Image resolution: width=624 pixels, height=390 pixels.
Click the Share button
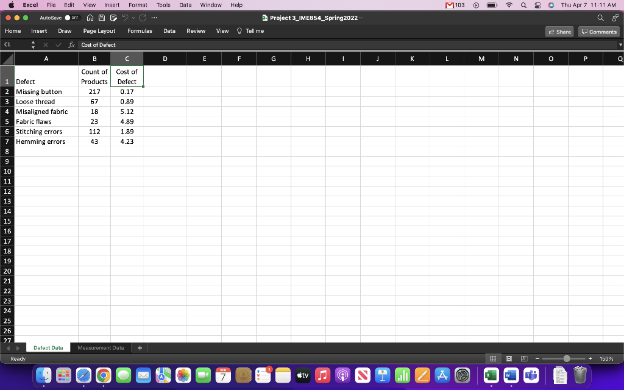pyautogui.click(x=559, y=30)
